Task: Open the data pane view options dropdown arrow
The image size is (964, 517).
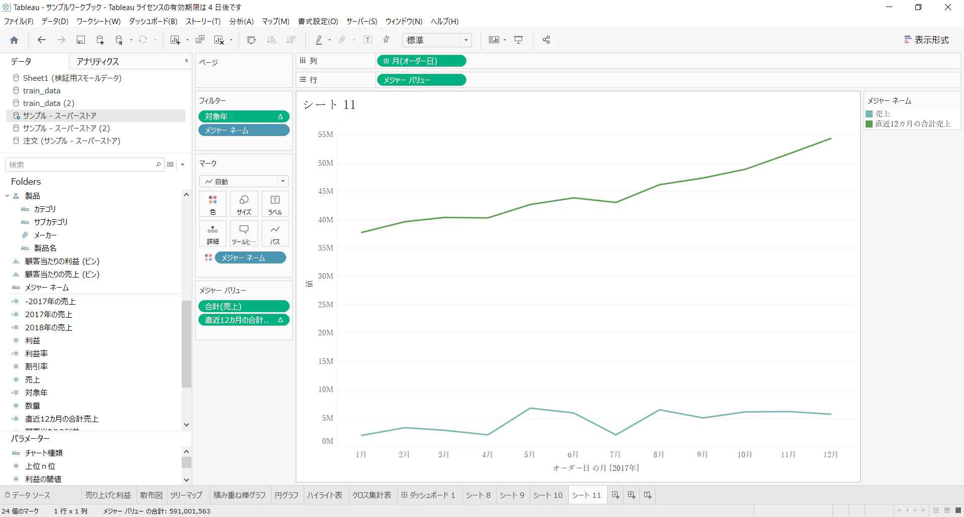Action: (x=183, y=165)
